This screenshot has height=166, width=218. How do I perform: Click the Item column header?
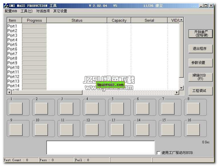[14, 21]
